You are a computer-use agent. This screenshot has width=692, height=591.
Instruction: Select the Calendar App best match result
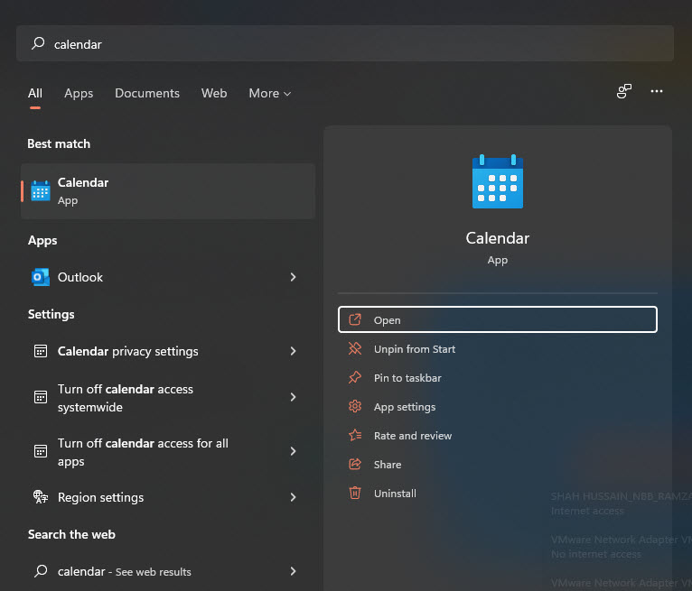(x=168, y=191)
